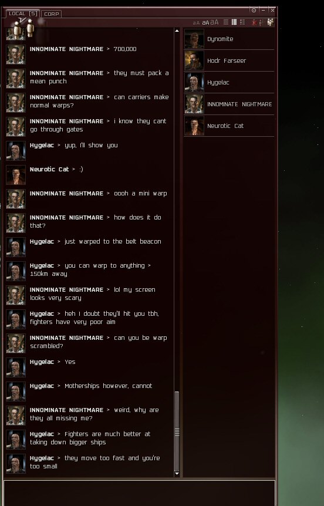Viewport: 324px width, 506px height.
Task: Click the chat message input field
Action: click(140, 493)
